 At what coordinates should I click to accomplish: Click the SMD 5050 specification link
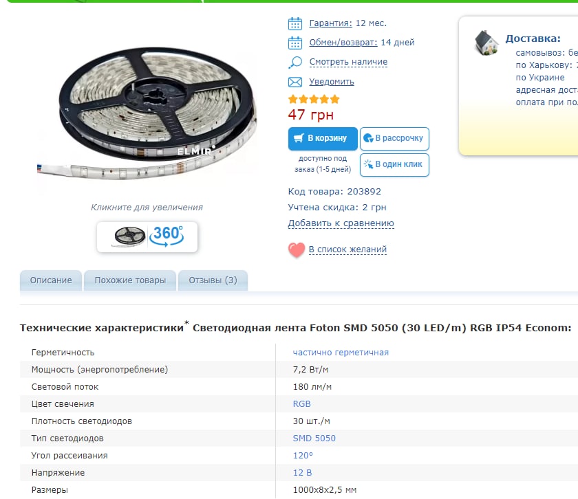[314, 439]
